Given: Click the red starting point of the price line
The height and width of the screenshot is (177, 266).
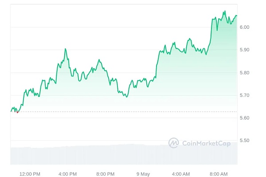Looking at the screenshot, I should (17, 112).
